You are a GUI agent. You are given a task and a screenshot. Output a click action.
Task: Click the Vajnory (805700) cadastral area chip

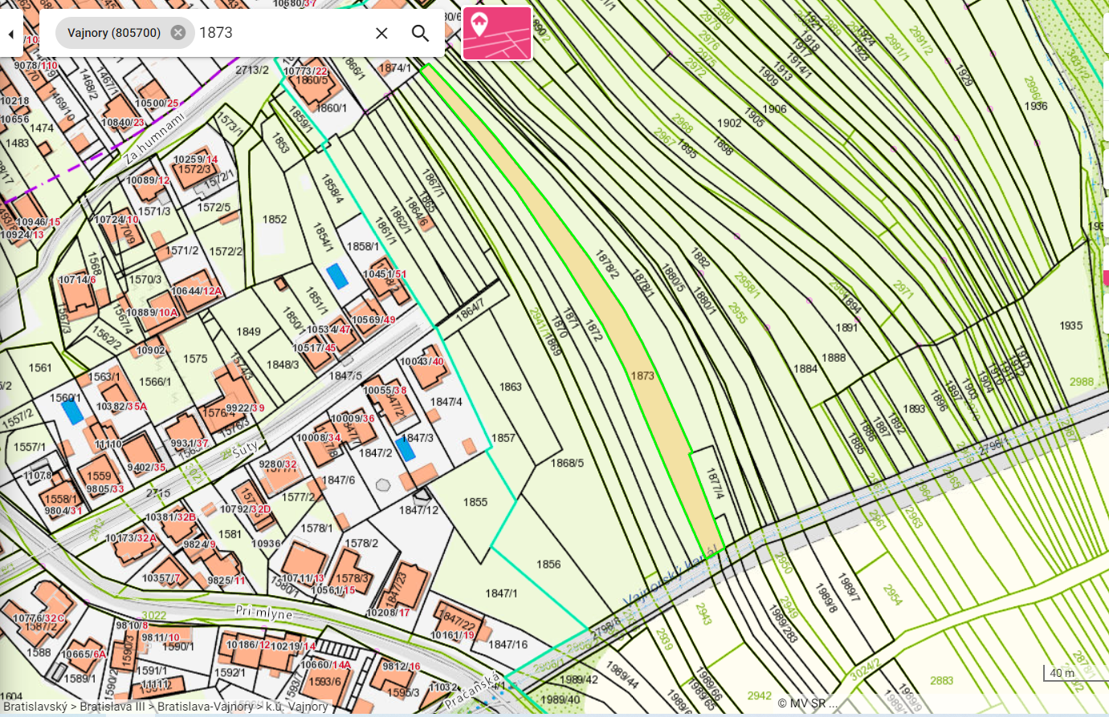114,33
